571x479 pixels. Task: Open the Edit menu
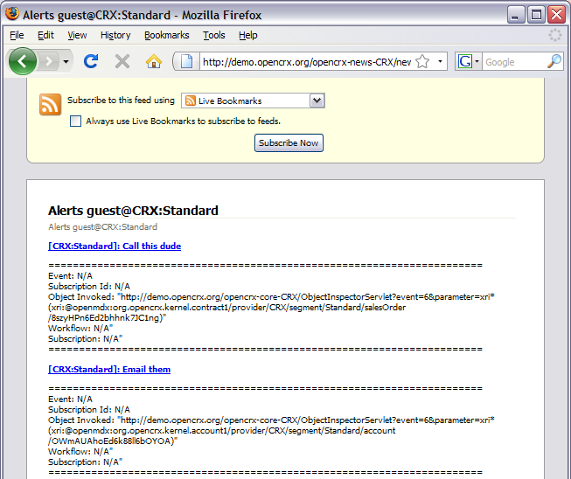coord(45,35)
